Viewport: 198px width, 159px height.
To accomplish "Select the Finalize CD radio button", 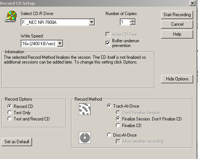I will 118,125.
